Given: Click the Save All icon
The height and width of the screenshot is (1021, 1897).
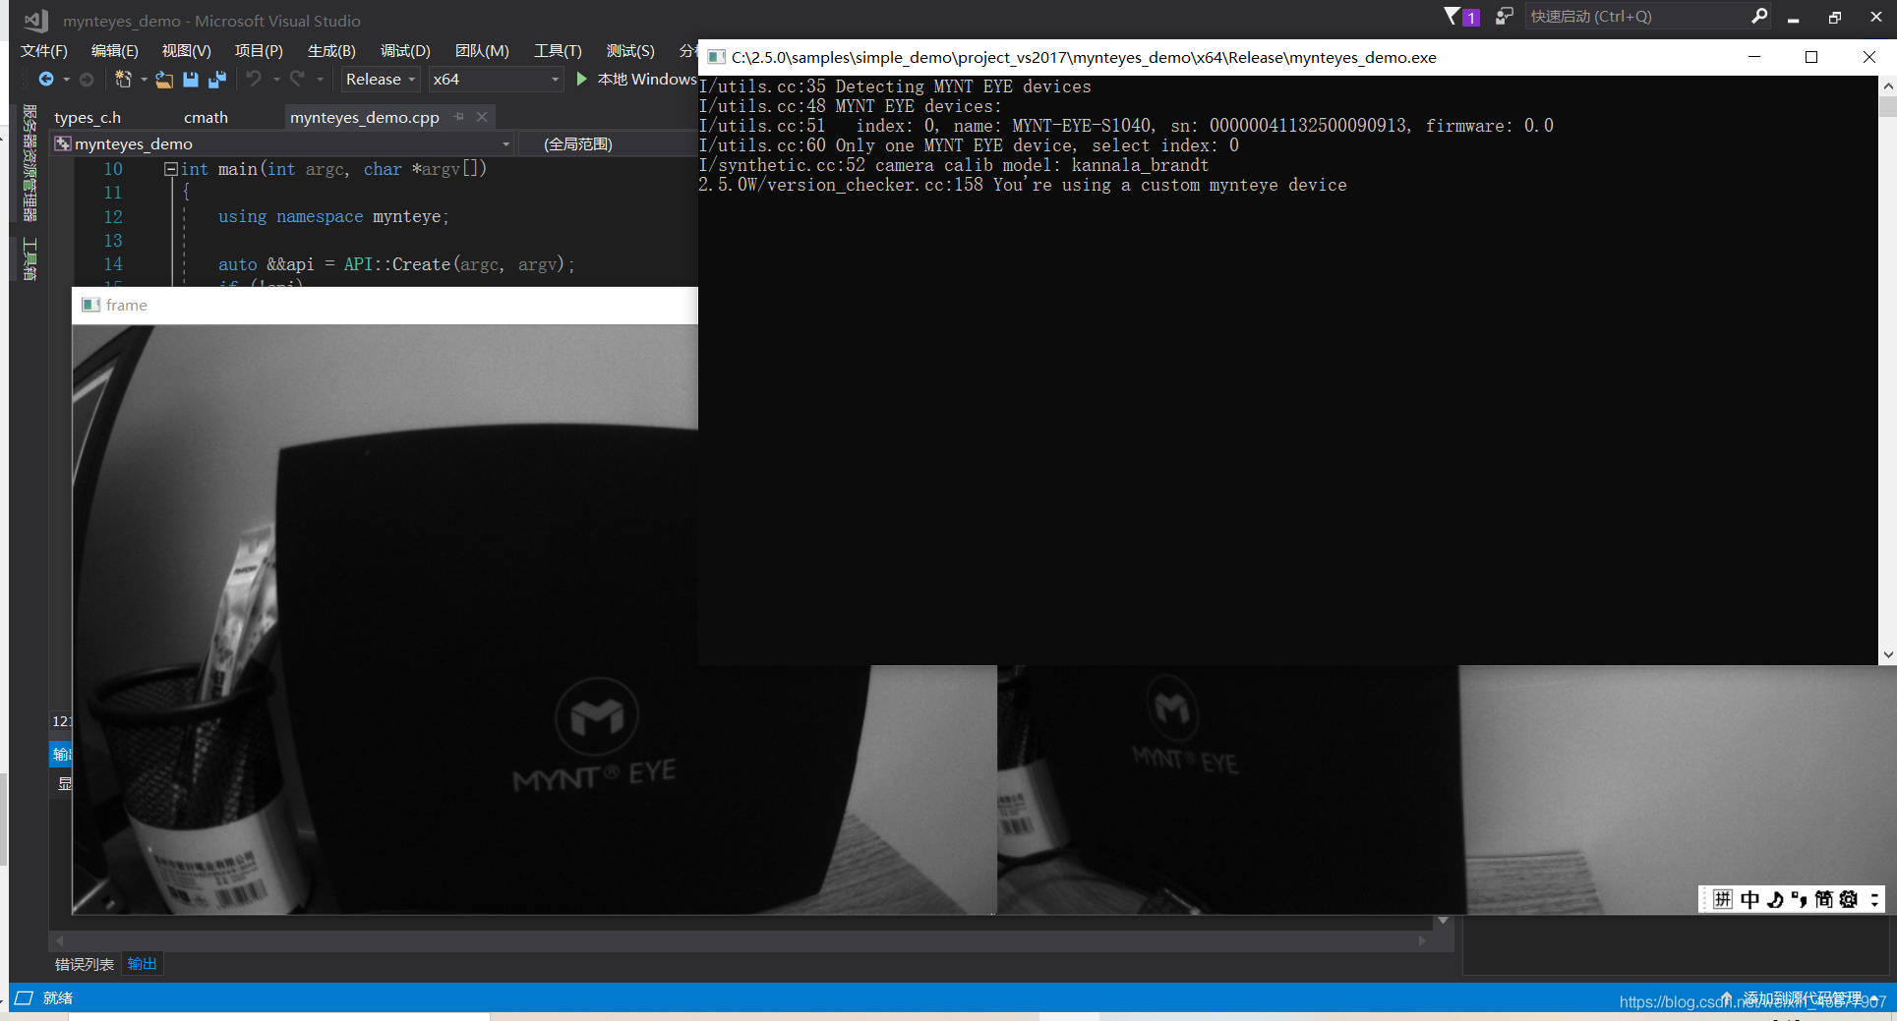Looking at the screenshot, I should click(x=217, y=80).
